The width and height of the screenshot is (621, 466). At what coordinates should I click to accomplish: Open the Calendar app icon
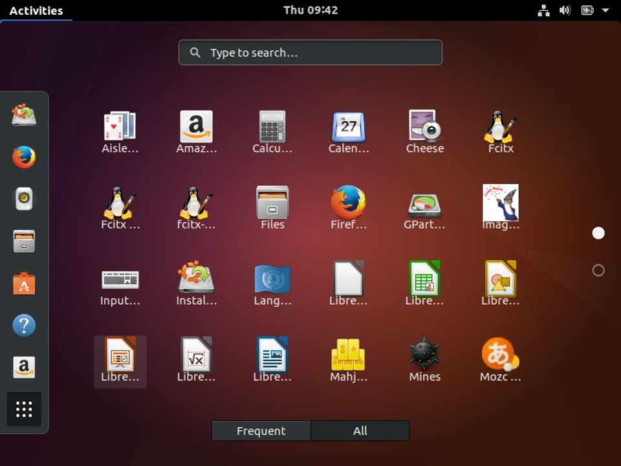click(349, 132)
